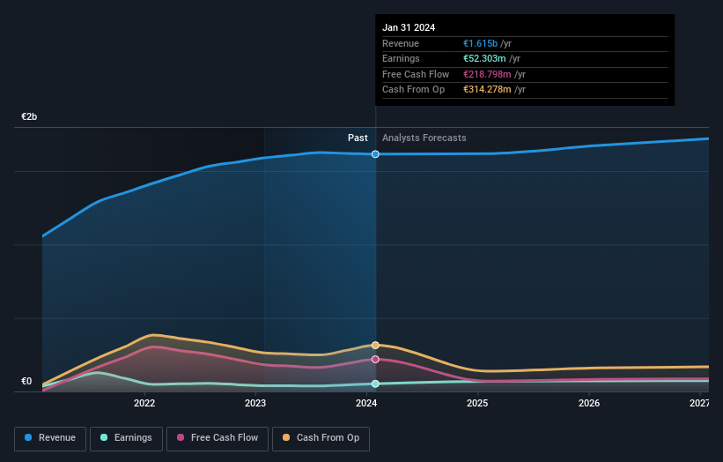The height and width of the screenshot is (462, 723).
Task: Click the Earnings row label in tooltip
Action: pyautogui.click(x=402, y=58)
